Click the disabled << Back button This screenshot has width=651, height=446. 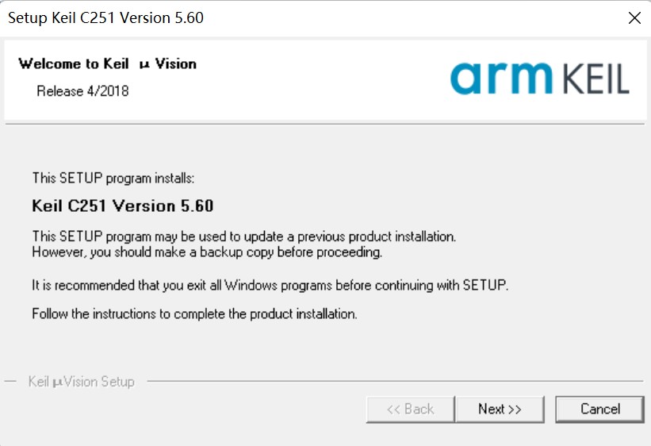pyautogui.click(x=410, y=409)
